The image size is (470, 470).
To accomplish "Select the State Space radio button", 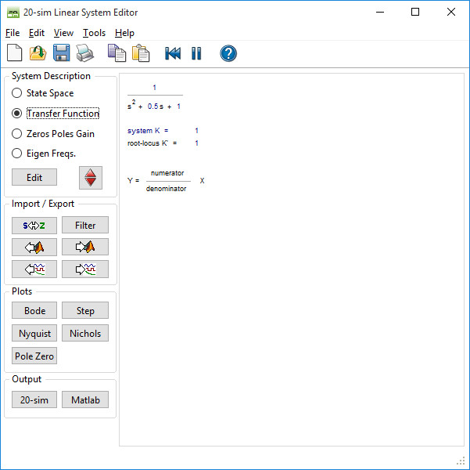I will pyautogui.click(x=17, y=93).
